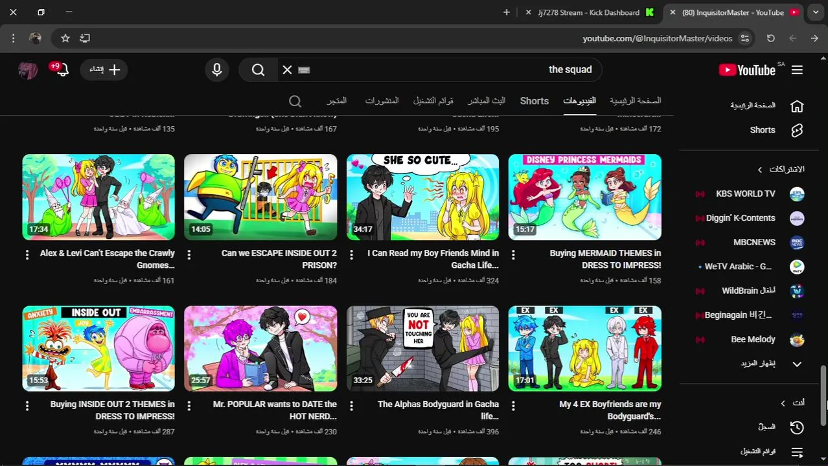Click the magnifier search button

click(x=258, y=70)
